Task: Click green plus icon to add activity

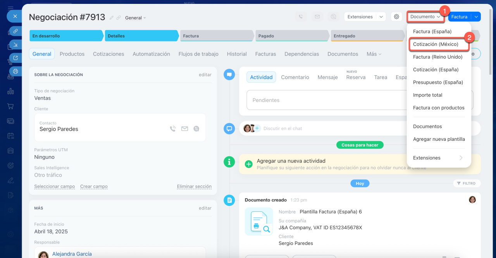Action: (249, 164)
